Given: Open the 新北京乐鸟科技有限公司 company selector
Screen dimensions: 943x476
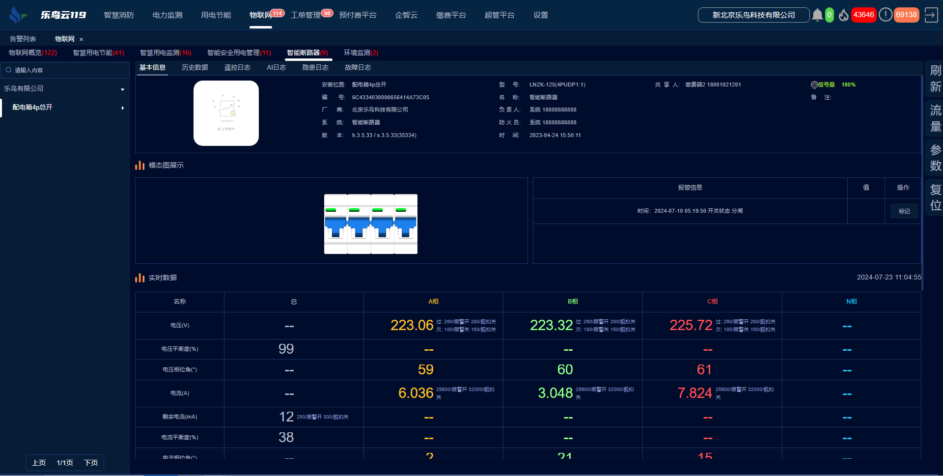Looking at the screenshot, I should [753, 15].
